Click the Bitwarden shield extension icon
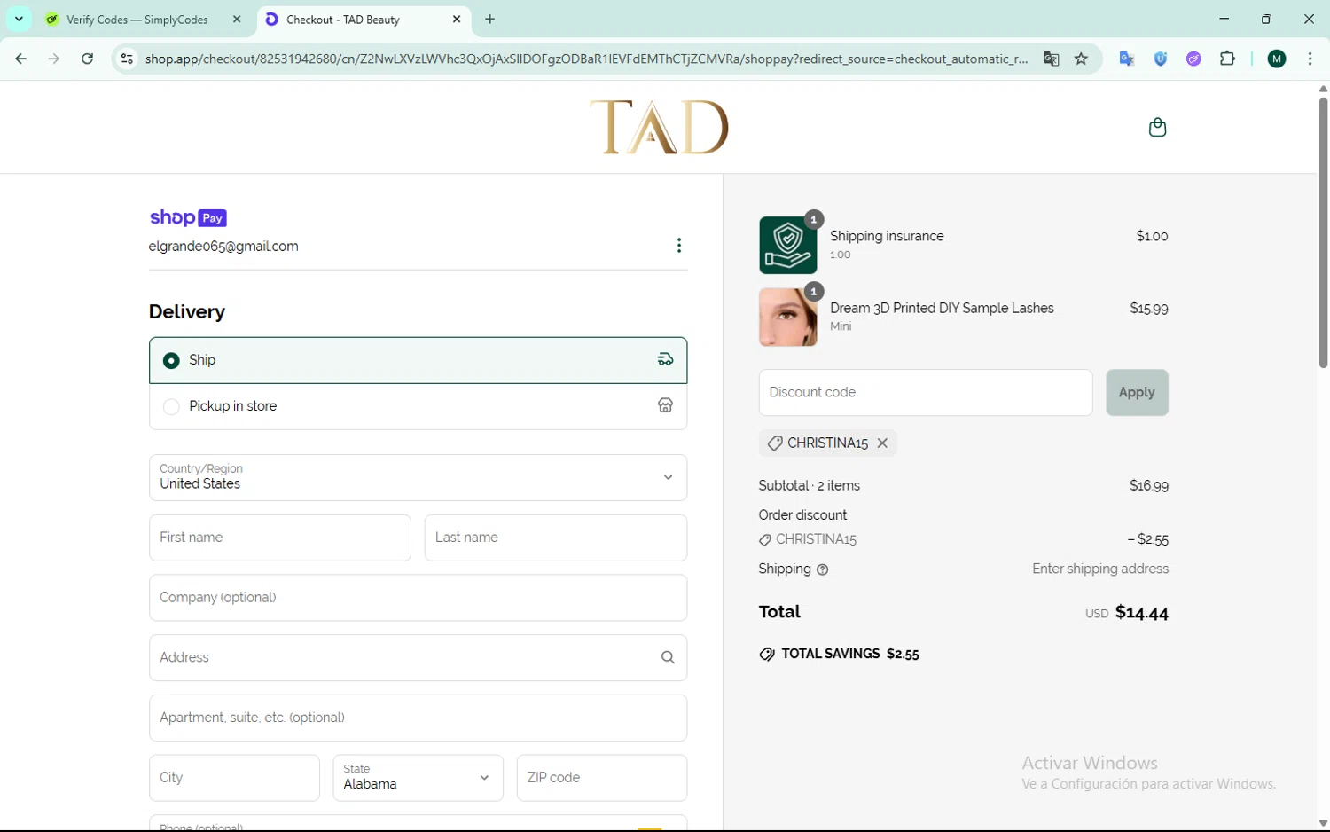This screenshot has width=1330, height=832. tap(1160, 59)
